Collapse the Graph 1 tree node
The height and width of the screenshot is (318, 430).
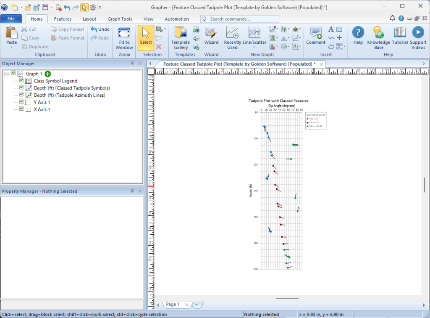(x=6, y=74)
